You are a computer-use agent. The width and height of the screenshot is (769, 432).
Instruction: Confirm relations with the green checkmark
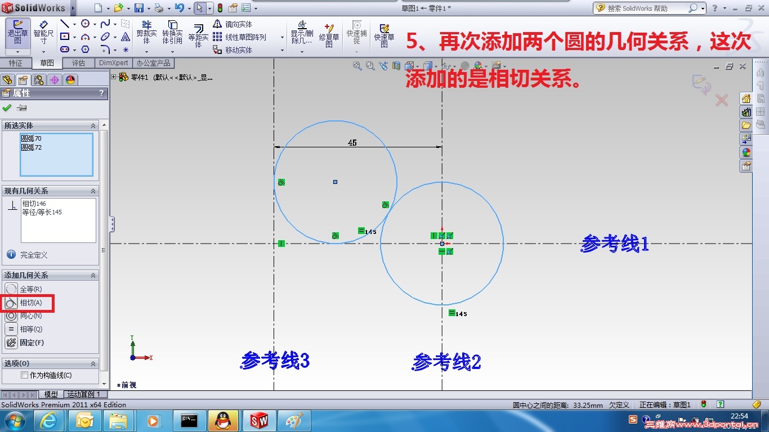pyautogui.click(x=7, y=108)
